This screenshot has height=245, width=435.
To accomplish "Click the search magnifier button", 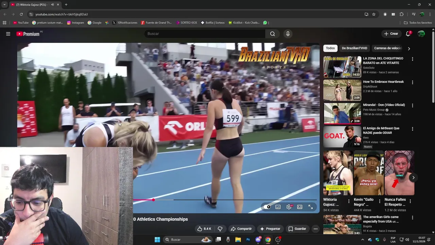I will point(273,34).
